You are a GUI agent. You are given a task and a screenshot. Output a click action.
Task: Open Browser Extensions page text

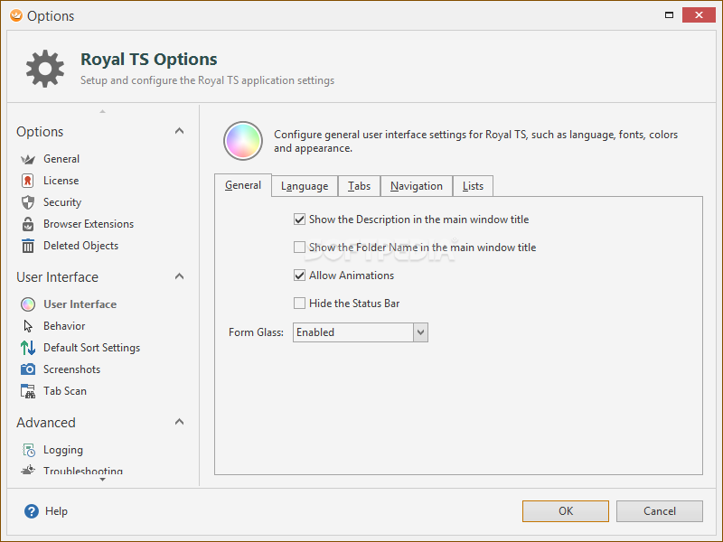[89, 224]
